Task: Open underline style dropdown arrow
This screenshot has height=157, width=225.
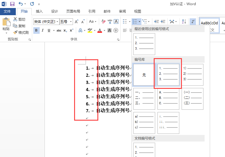Action: (x=54, y=30)
